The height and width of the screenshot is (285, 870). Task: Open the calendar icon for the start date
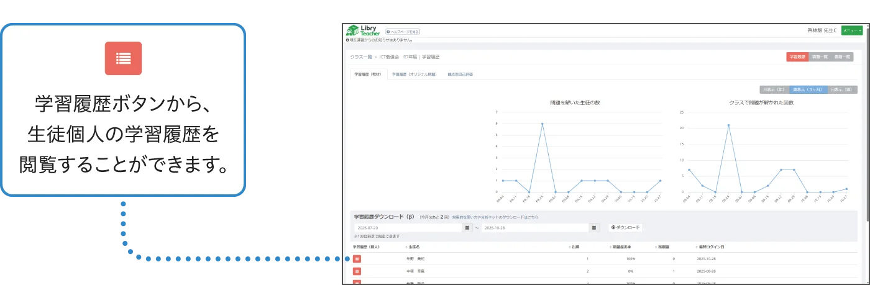pos(467,228)
